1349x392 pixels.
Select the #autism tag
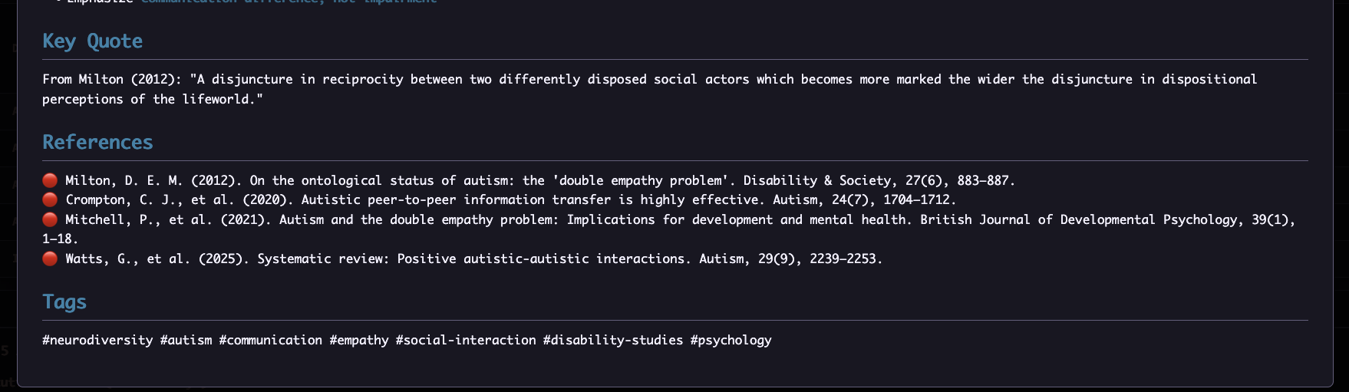point(186,340)
